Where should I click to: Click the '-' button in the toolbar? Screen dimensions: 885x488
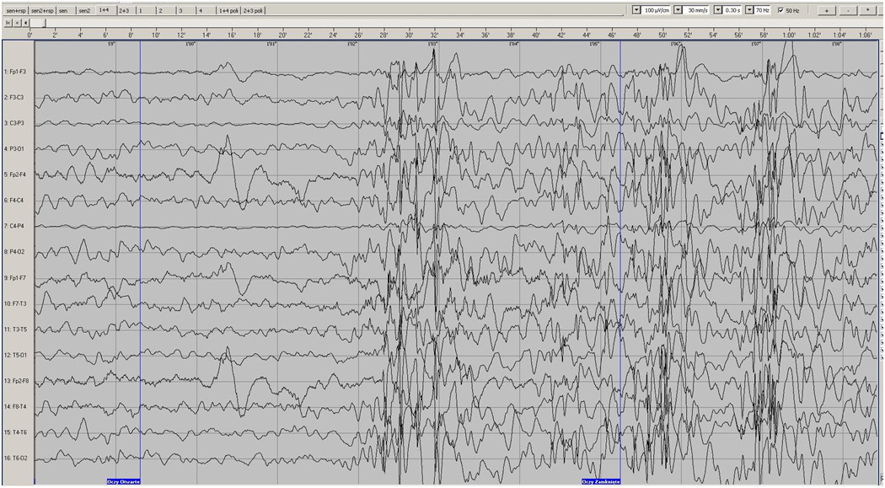point(847,10)
